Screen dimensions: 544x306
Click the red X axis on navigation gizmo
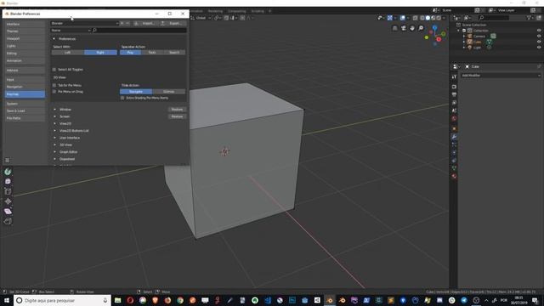(x=439, y=39)
